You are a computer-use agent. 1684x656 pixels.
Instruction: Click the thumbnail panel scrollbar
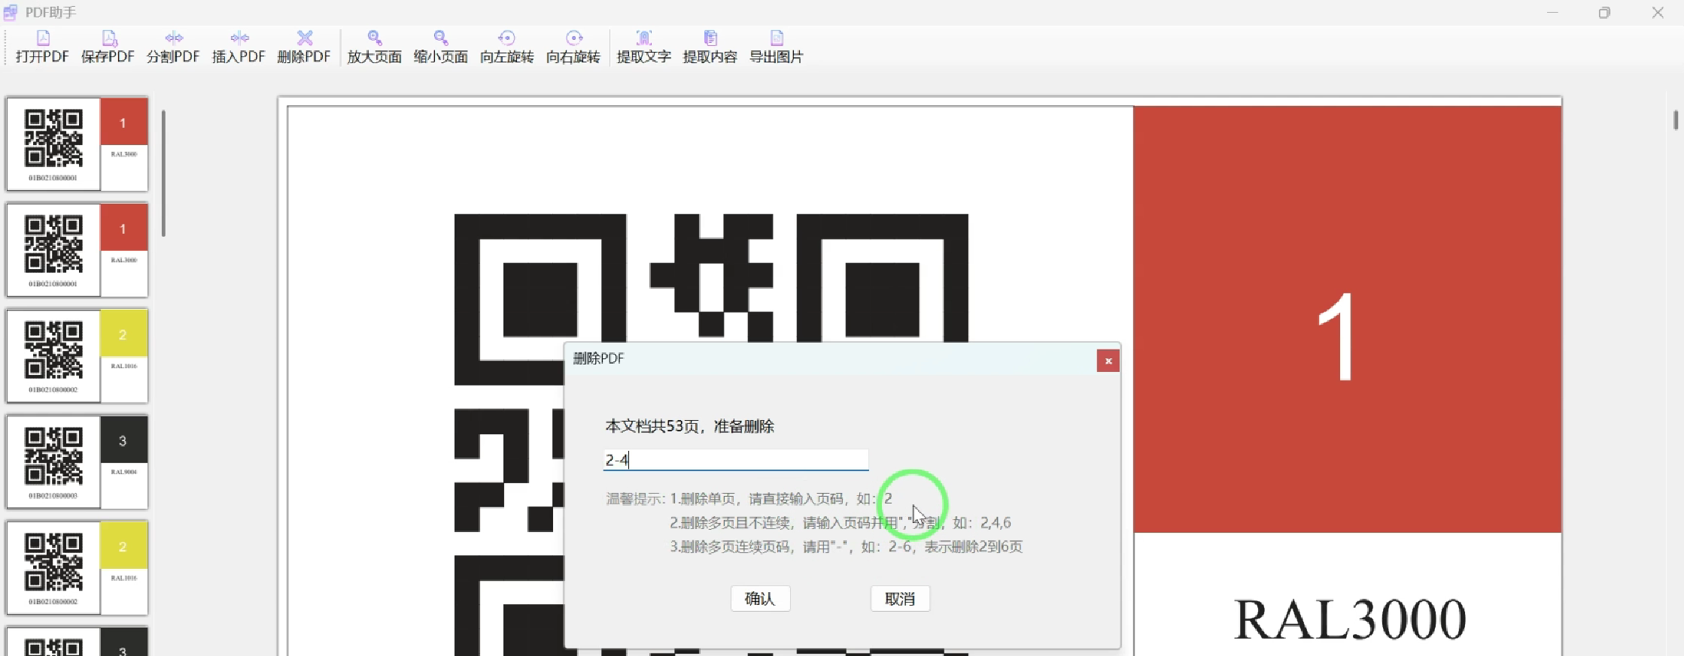click(x=163, y=173)
